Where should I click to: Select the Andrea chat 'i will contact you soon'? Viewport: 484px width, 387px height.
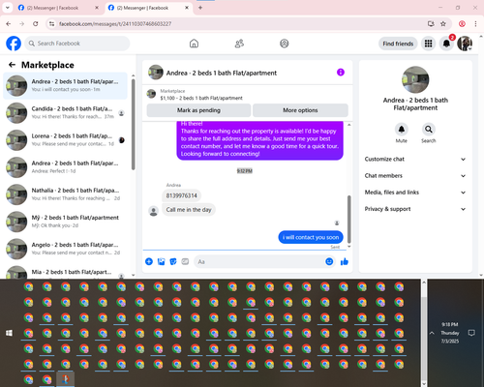click(x=65, y=86)
